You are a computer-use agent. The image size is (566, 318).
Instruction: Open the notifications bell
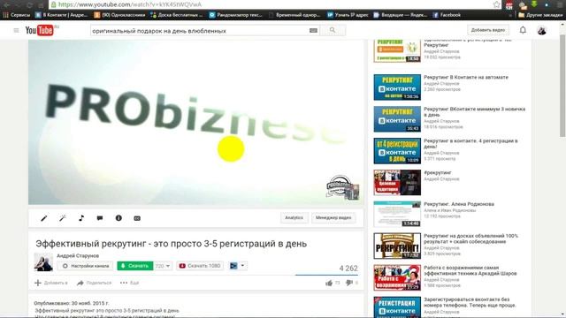tap(523, 30)
